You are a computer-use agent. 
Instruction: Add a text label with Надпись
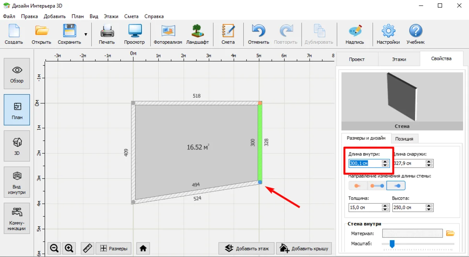pos(355,34)
